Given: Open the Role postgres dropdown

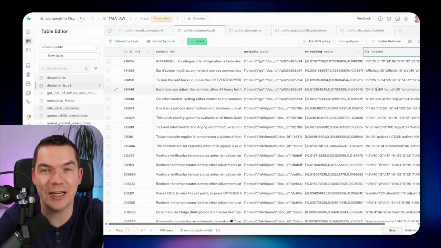Looking at the screenshot, I should [350, 41].
